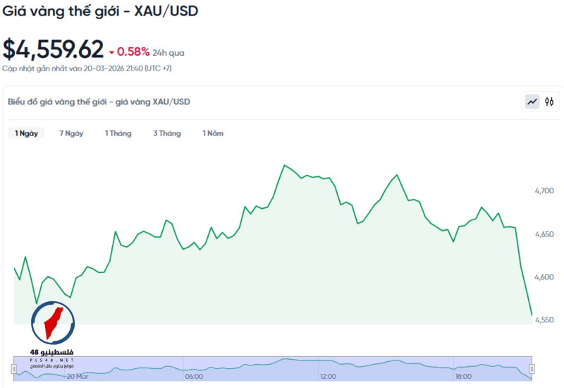Image resolution: width=564 pixels, height=388 pixels.
Task: Click the Giá vàng thế giới - XAU/USD heading
Action: pyautogui.click(x=99, y=11)
